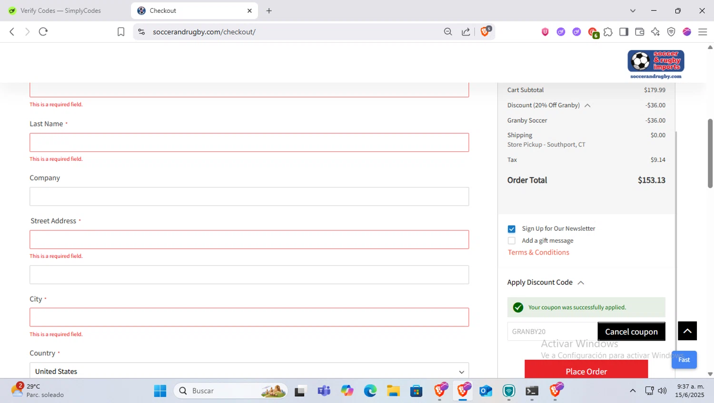Click the coupon field containing GRANBY20
The width and height of the screenshot is (714, 403).
tap(552, 332)
